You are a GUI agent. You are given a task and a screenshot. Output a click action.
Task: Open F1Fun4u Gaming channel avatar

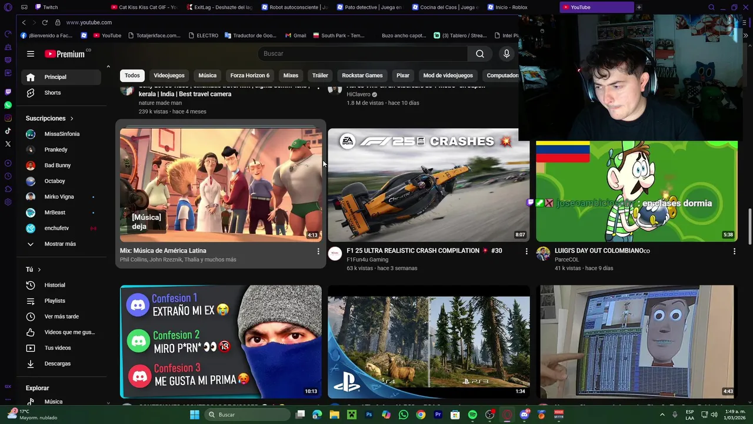(335, 254)
